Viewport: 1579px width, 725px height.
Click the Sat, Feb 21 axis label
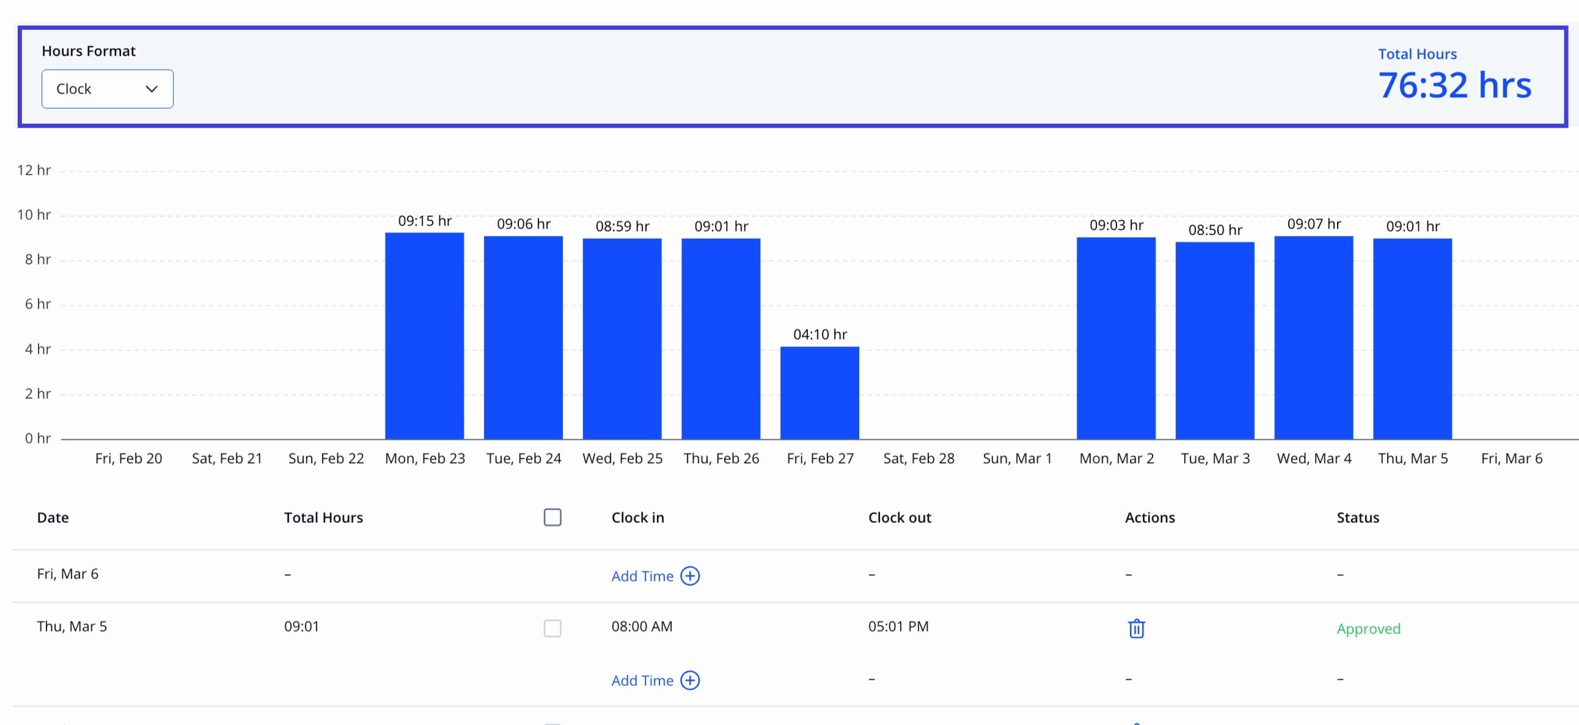[227, 459]
